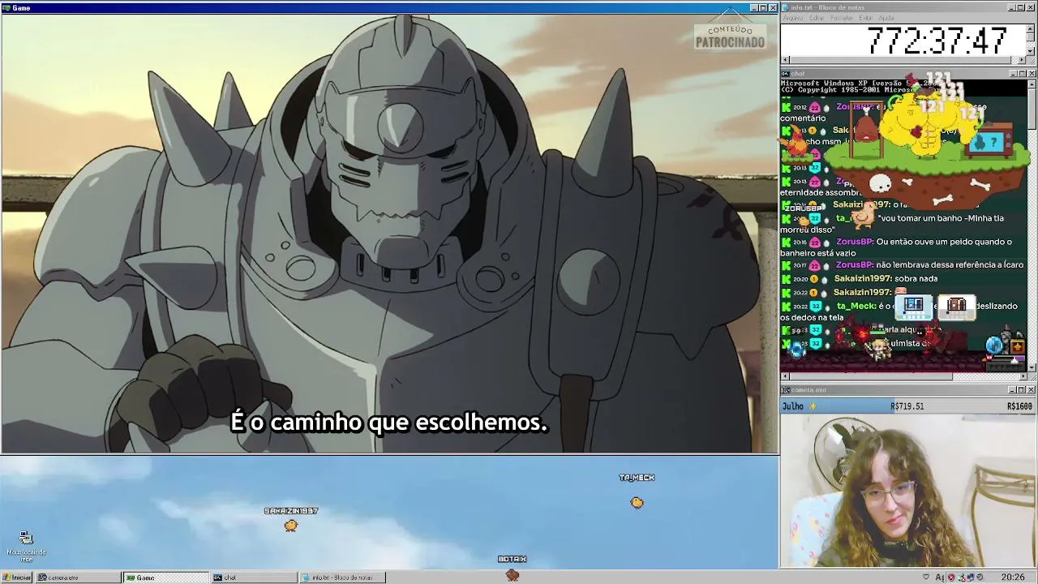
Task: Click the R$719.51 donation progress bar
Action: coord(907,406)
